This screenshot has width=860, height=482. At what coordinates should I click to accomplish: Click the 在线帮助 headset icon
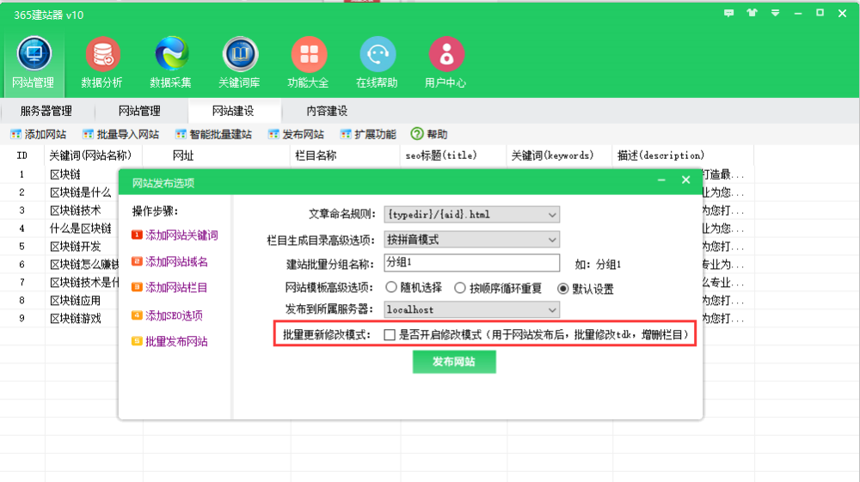click(x=378, y=55)
